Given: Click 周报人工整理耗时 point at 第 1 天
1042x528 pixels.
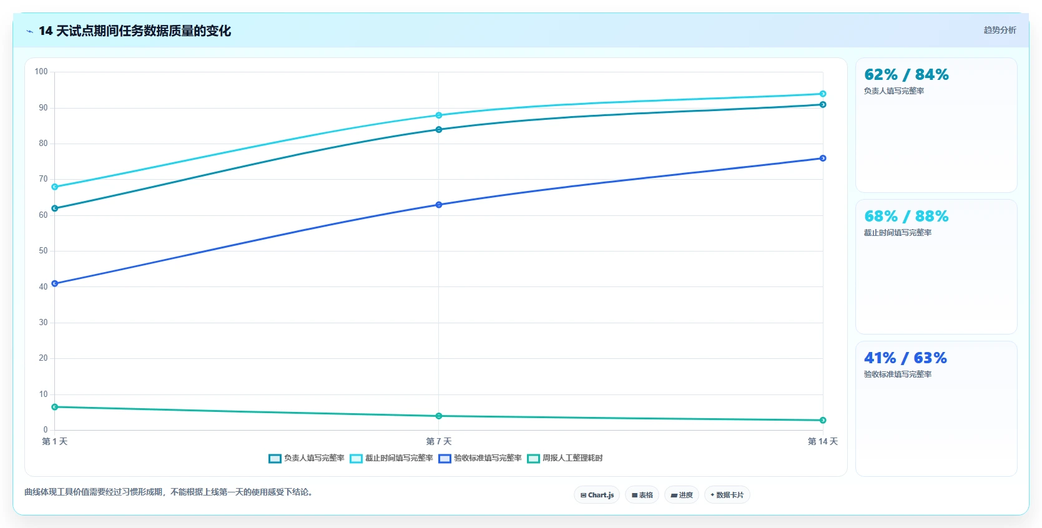Looking at the screenshot, I should tap(55, 407).
